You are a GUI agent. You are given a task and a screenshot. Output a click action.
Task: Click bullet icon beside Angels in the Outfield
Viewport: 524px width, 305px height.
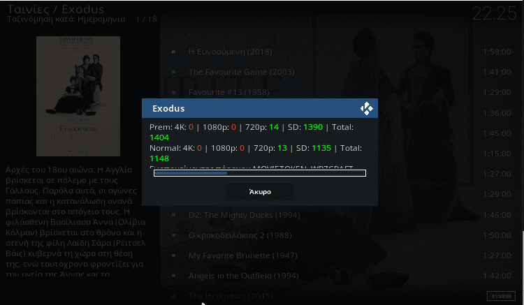[x=174, y=276]
